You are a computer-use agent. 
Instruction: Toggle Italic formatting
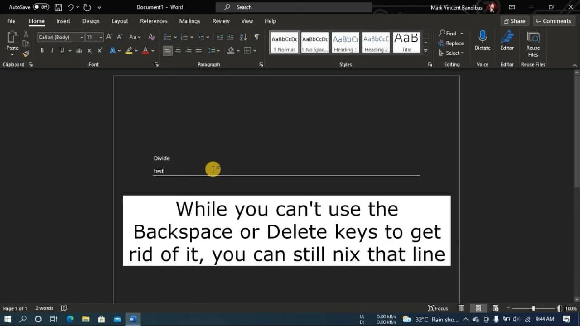(x=52, y=51)
